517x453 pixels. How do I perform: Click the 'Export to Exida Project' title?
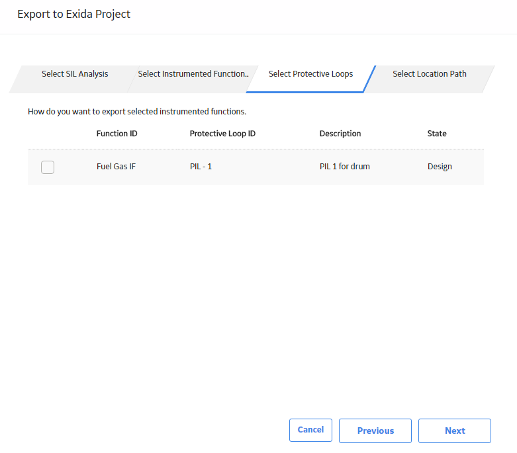74,14
